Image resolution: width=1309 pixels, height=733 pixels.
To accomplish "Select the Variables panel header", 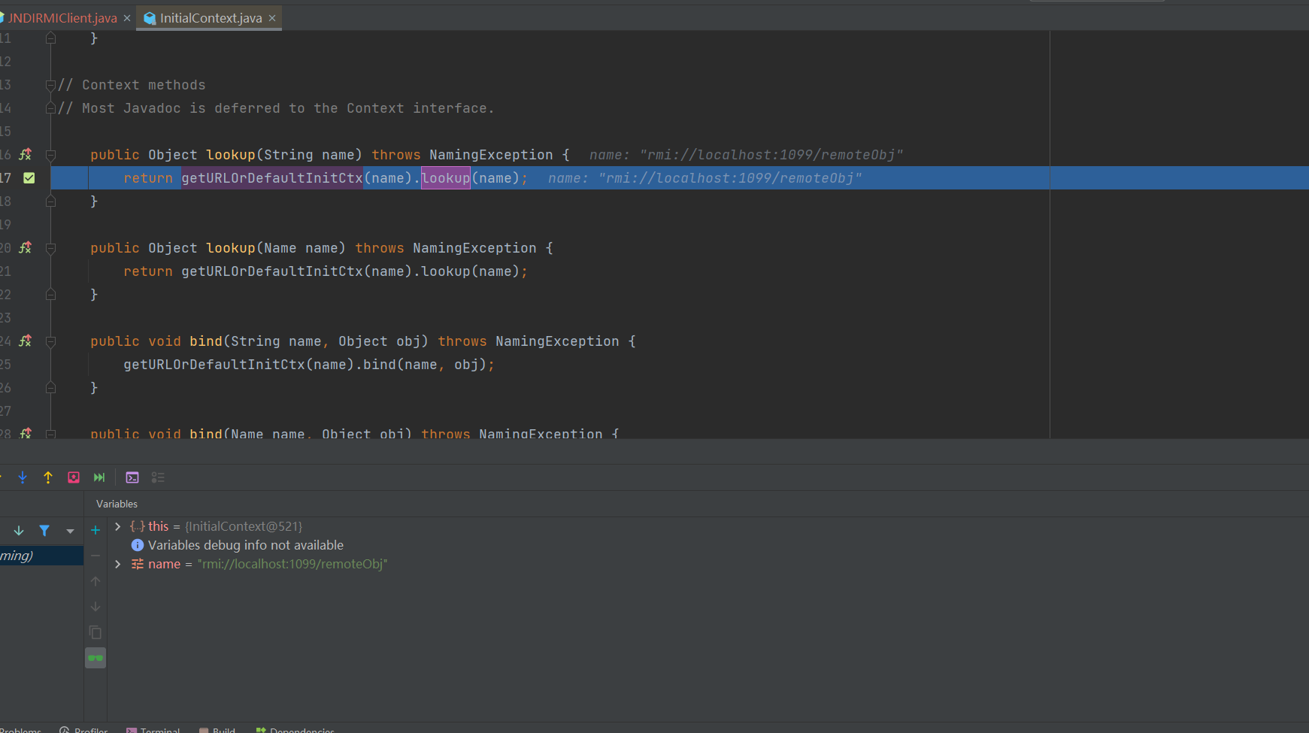I will [117, 504].
